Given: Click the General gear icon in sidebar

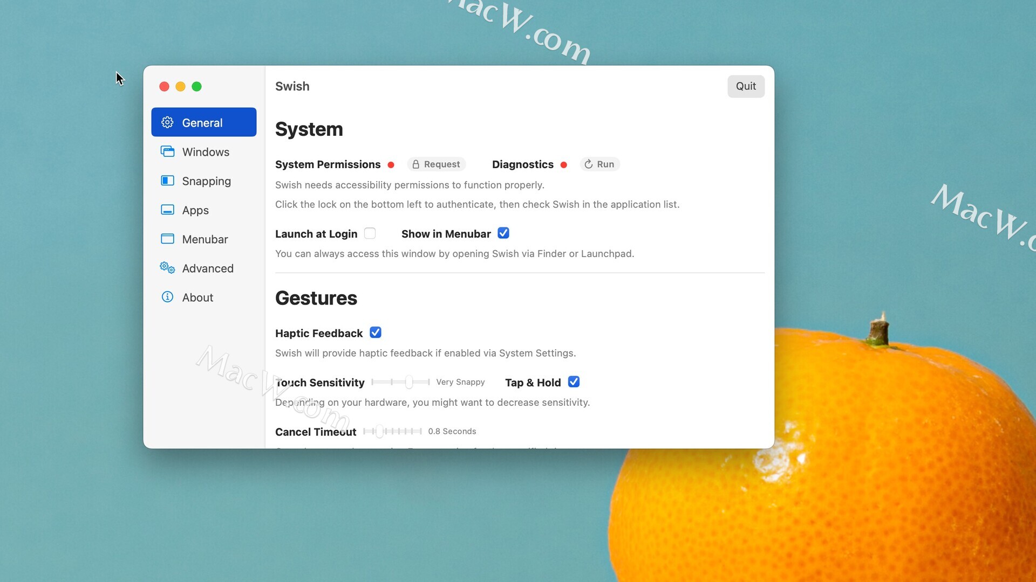Looking at the screenshot, I should (x=167, y=122).
